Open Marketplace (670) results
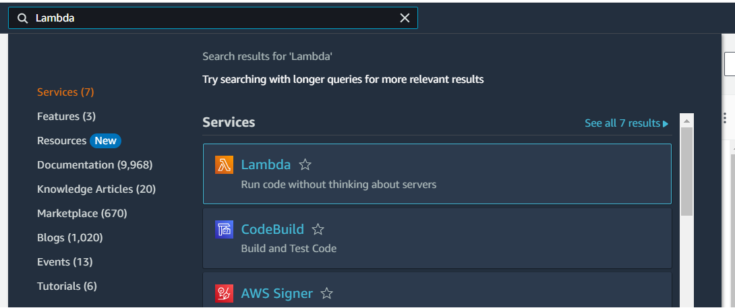The width and height of the screenshot is (735, 308). point(82,213)
